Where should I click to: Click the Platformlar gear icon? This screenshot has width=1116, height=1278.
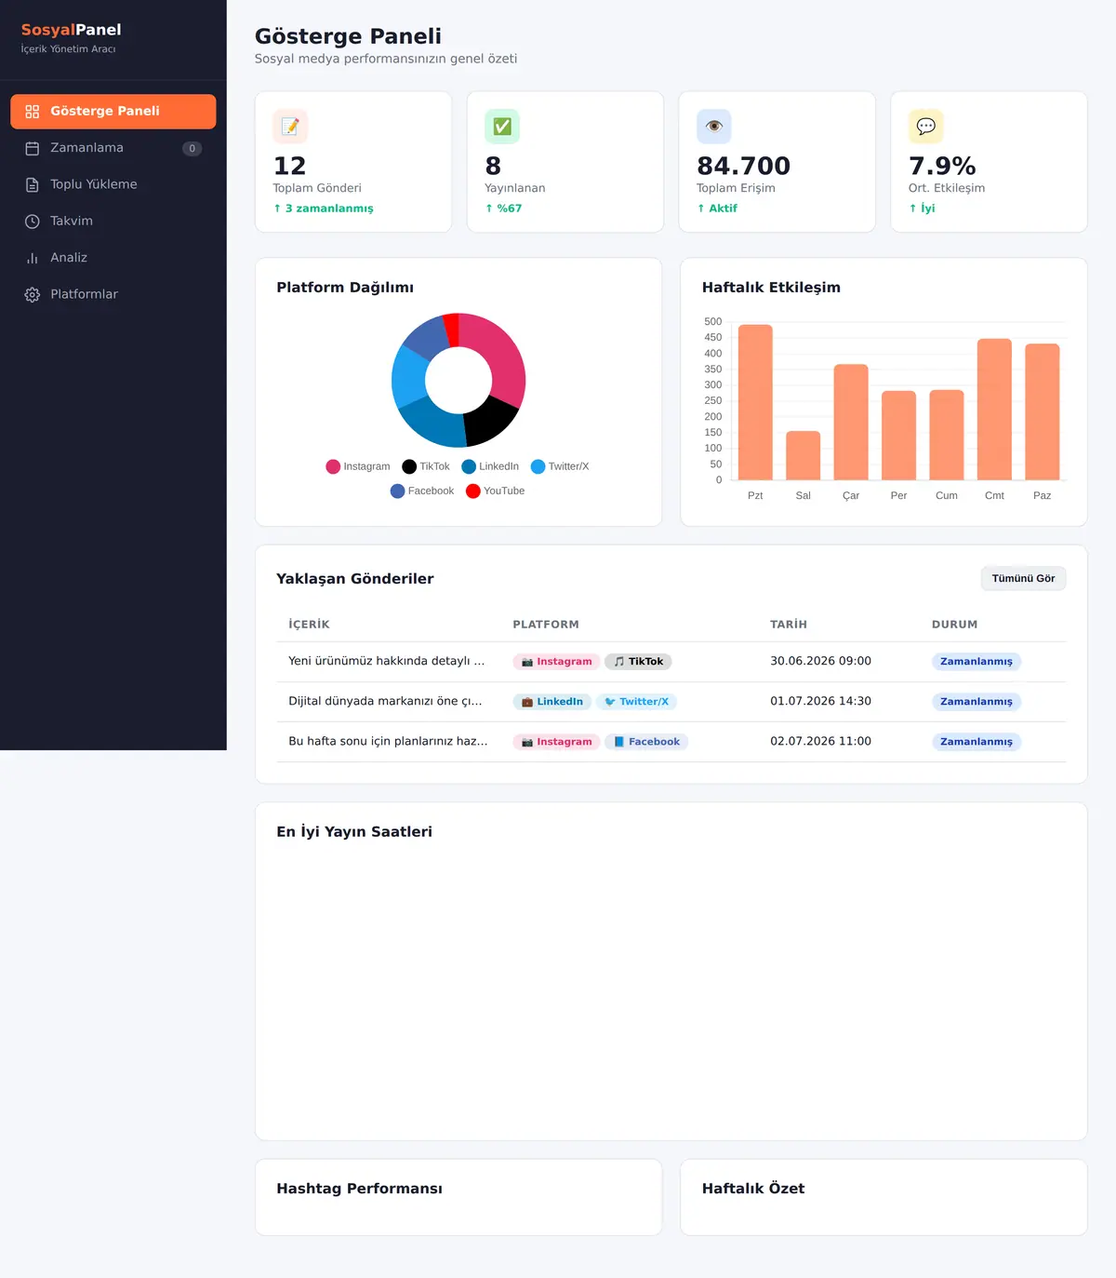point(33,294)
